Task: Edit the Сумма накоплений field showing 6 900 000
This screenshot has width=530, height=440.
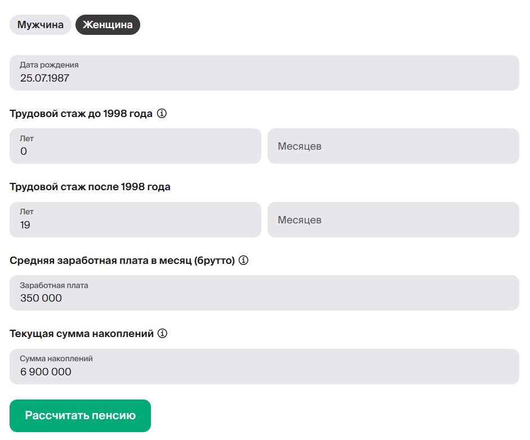Action: tap(264, 367)
